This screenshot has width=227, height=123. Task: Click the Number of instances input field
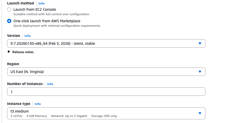pos(106,92)
